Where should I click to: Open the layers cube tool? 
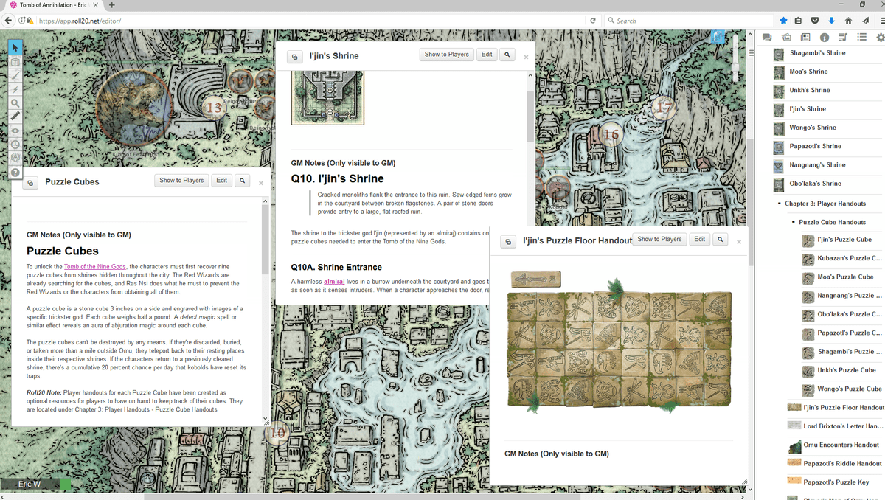point(14,62)
